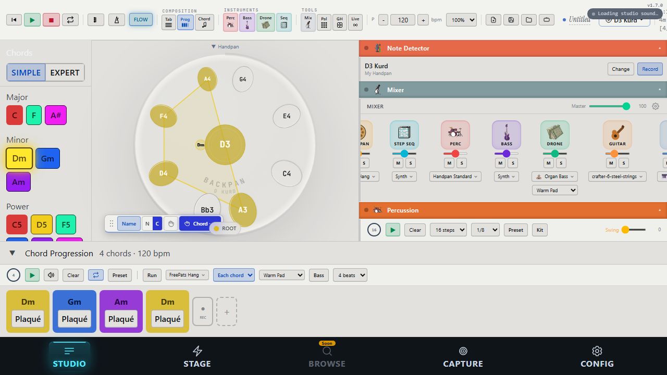Open the 1/8 note division dropdown
Viewport: 667px width, 375px height.
click(485, 230)
